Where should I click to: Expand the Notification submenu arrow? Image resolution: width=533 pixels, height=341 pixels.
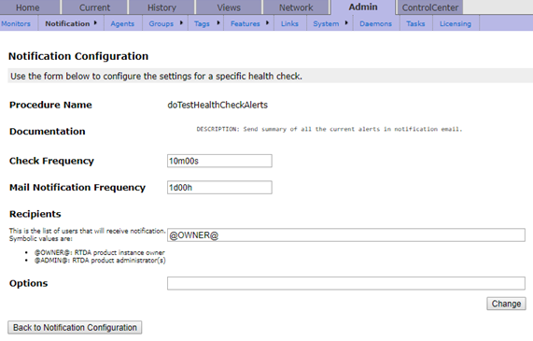pyautogui.click(x=95, y=22)
